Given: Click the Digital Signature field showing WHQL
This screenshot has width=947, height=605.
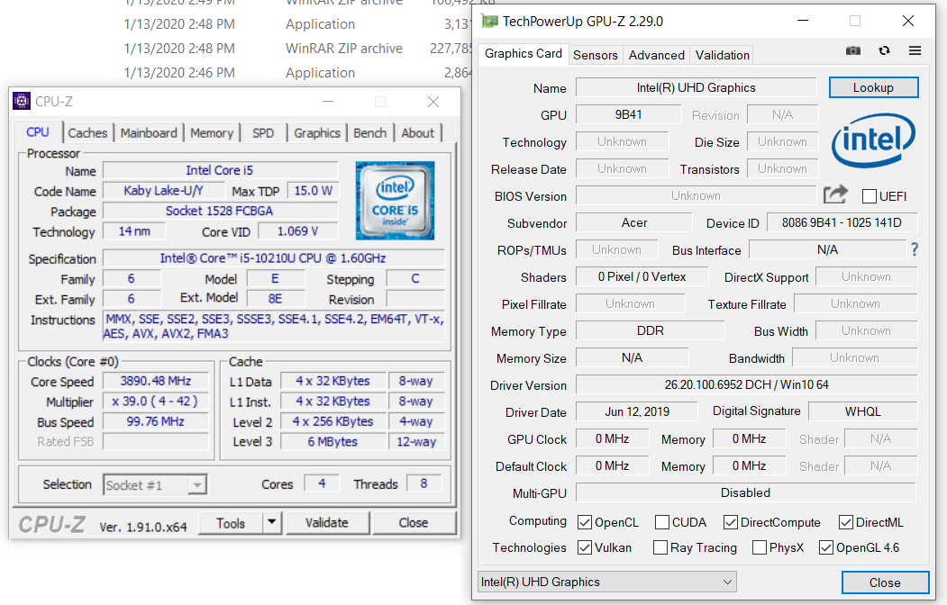Looking at the screenshot, I should click(862, 411).
